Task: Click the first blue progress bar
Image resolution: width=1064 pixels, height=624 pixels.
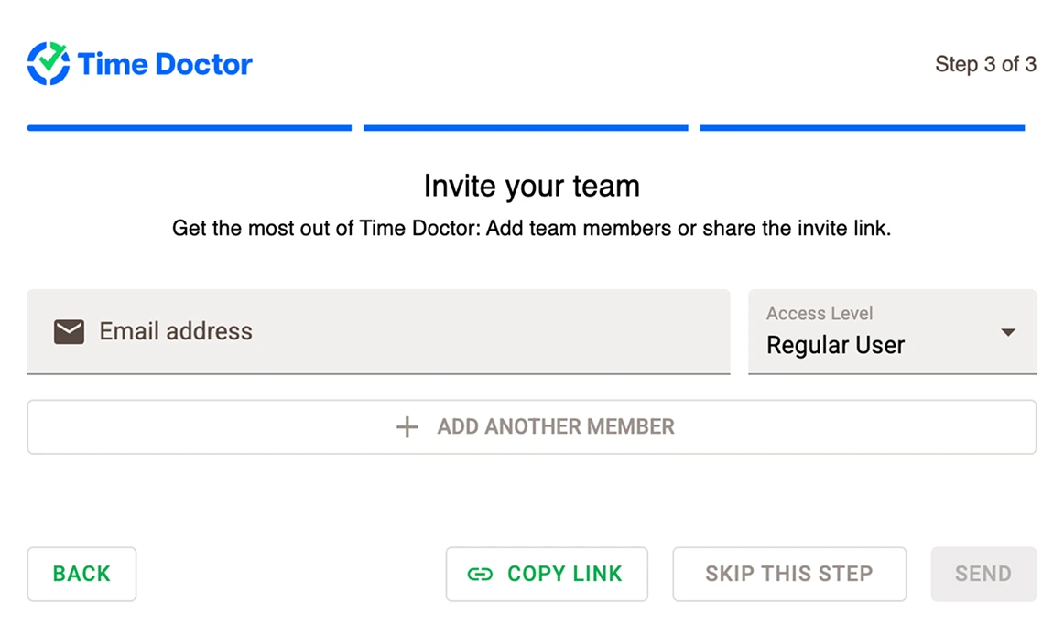Action: click(190, 127)
